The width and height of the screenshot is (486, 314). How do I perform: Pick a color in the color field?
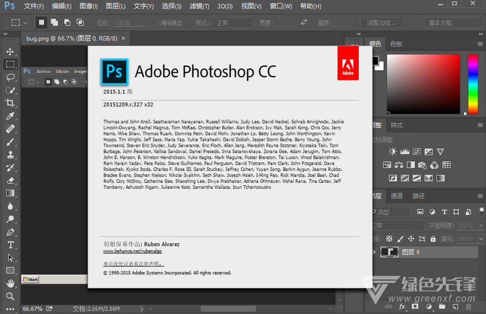coord(423,84)
